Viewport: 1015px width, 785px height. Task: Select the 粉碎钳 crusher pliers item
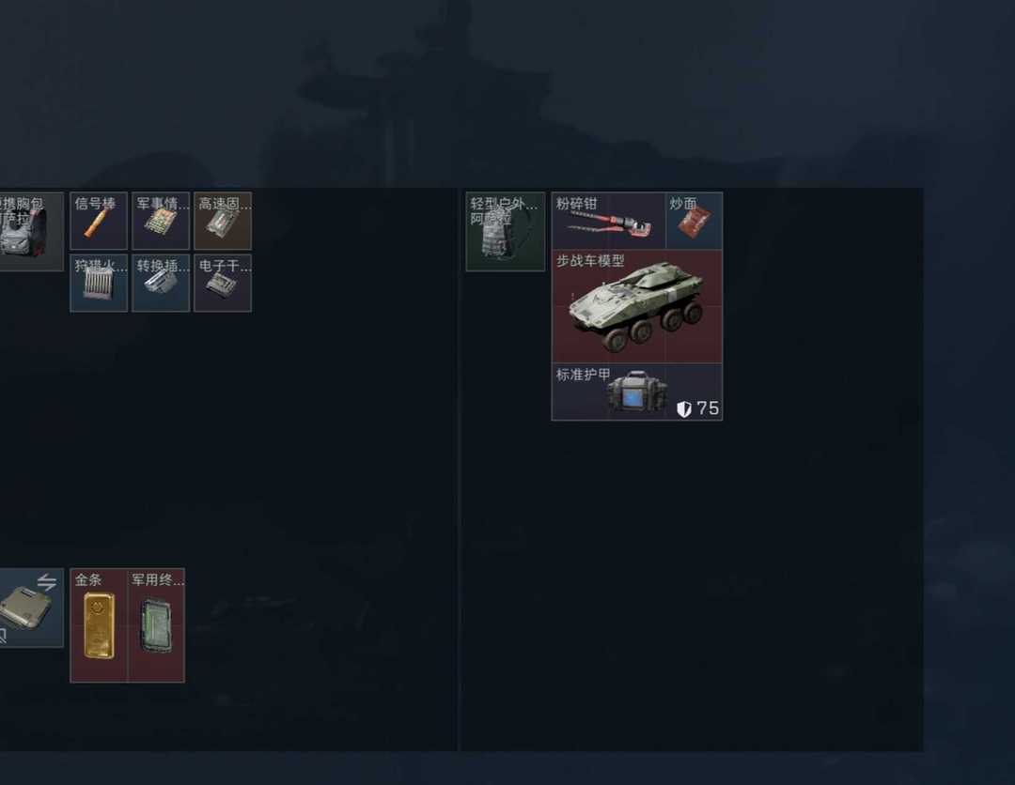[608, 221]
